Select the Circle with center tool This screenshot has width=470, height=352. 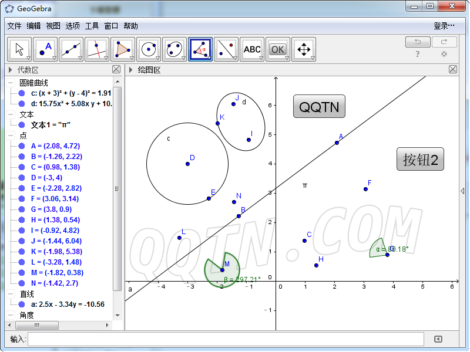149,49
